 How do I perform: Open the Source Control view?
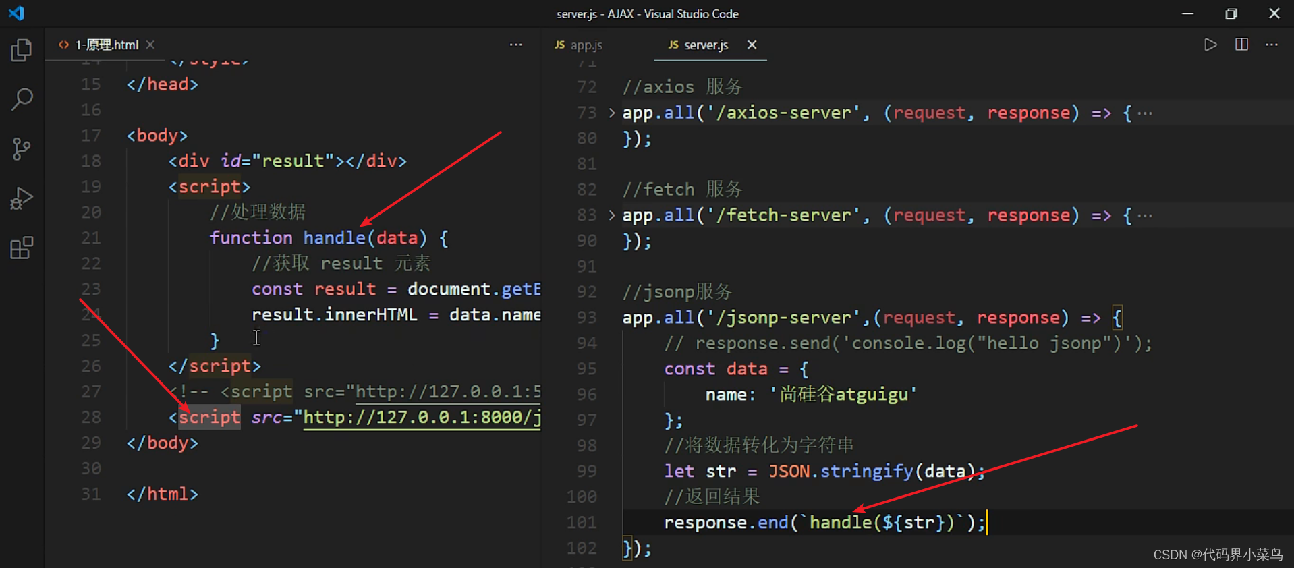click(x=22, y=148)
